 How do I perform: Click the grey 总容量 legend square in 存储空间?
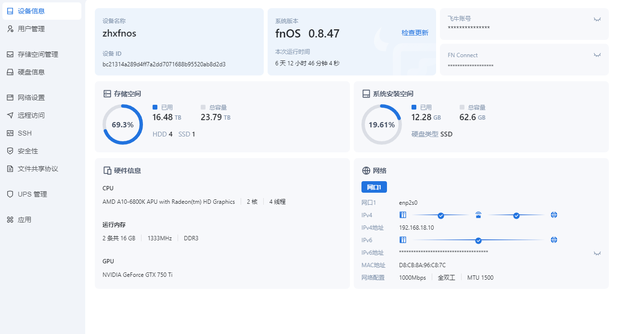click(203, 107)
